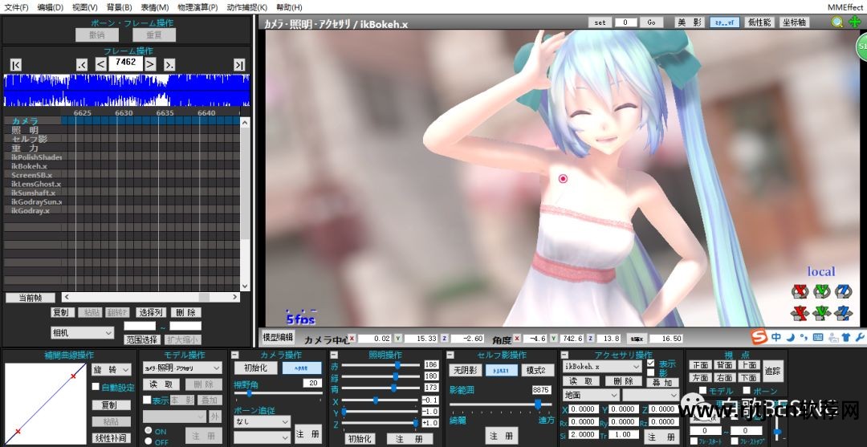
Task: Open the 文件(F) menu
Action: pyautogui.click(x=16, y=7)
